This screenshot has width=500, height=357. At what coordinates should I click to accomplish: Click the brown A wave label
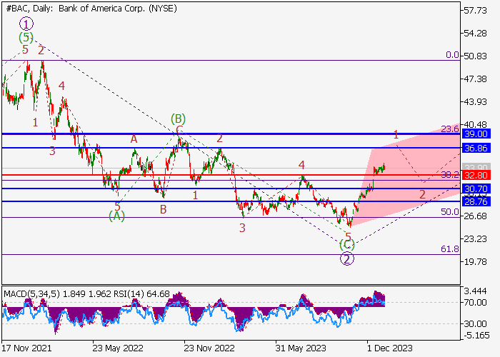click(x=134, y=139)
